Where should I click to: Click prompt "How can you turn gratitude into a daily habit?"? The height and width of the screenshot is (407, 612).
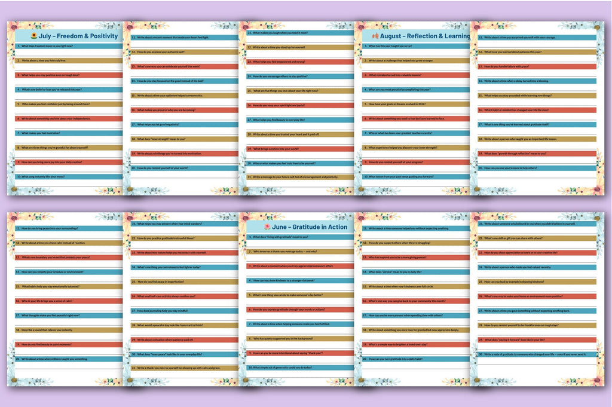coord(416,359)
